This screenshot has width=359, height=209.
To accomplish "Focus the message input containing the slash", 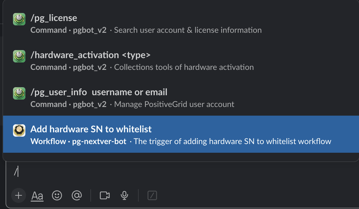I will pyautogui.click(x=183, y=172).
